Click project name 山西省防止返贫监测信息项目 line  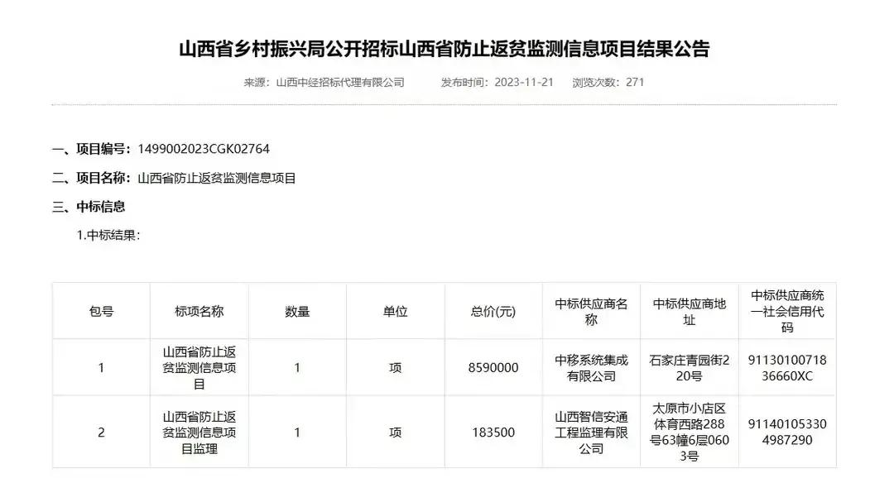[217, 179]
